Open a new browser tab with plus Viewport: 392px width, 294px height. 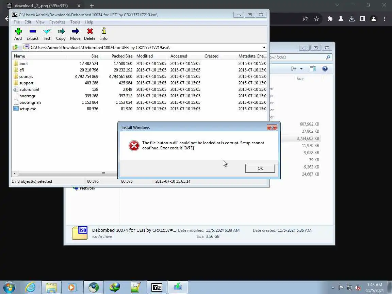[92, 5]
